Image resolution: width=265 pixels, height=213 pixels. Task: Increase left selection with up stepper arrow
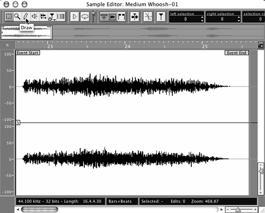coord(202,17)
